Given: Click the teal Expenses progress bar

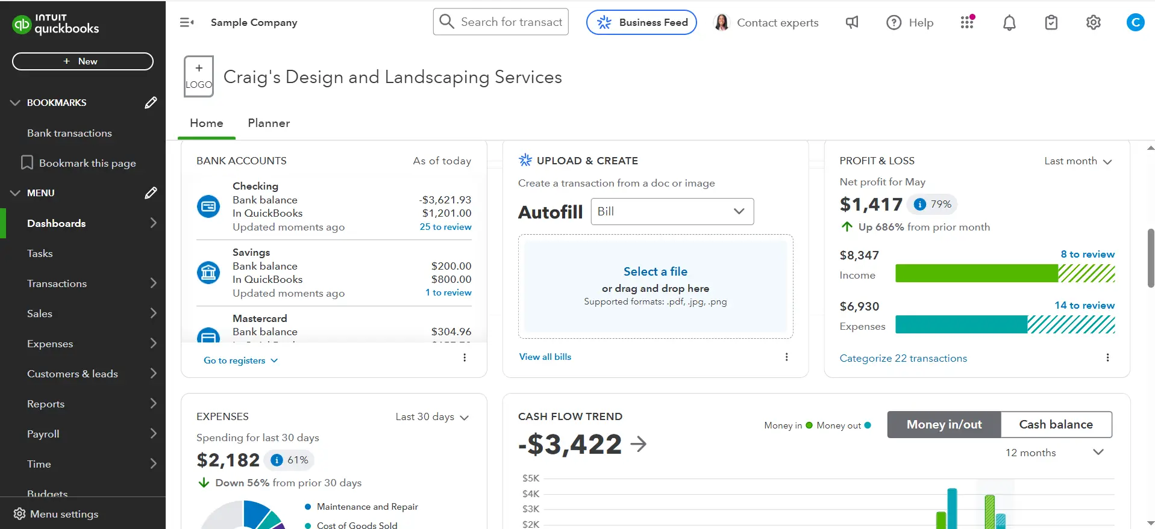Looking at the screenshot, I should [1005, 324].
